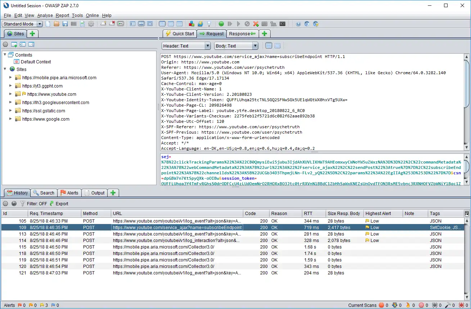This screenshot has width=471, height=309.
Task: Switch to the Quick Start tab
Action: 180,33
